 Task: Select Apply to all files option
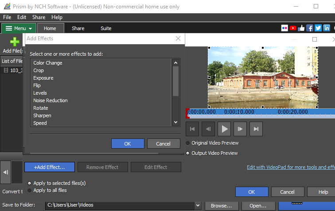tap(30, 190)
